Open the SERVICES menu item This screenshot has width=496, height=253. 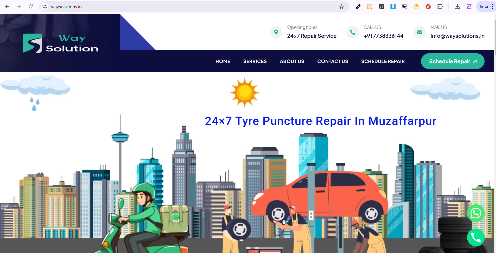pos(255,61)
